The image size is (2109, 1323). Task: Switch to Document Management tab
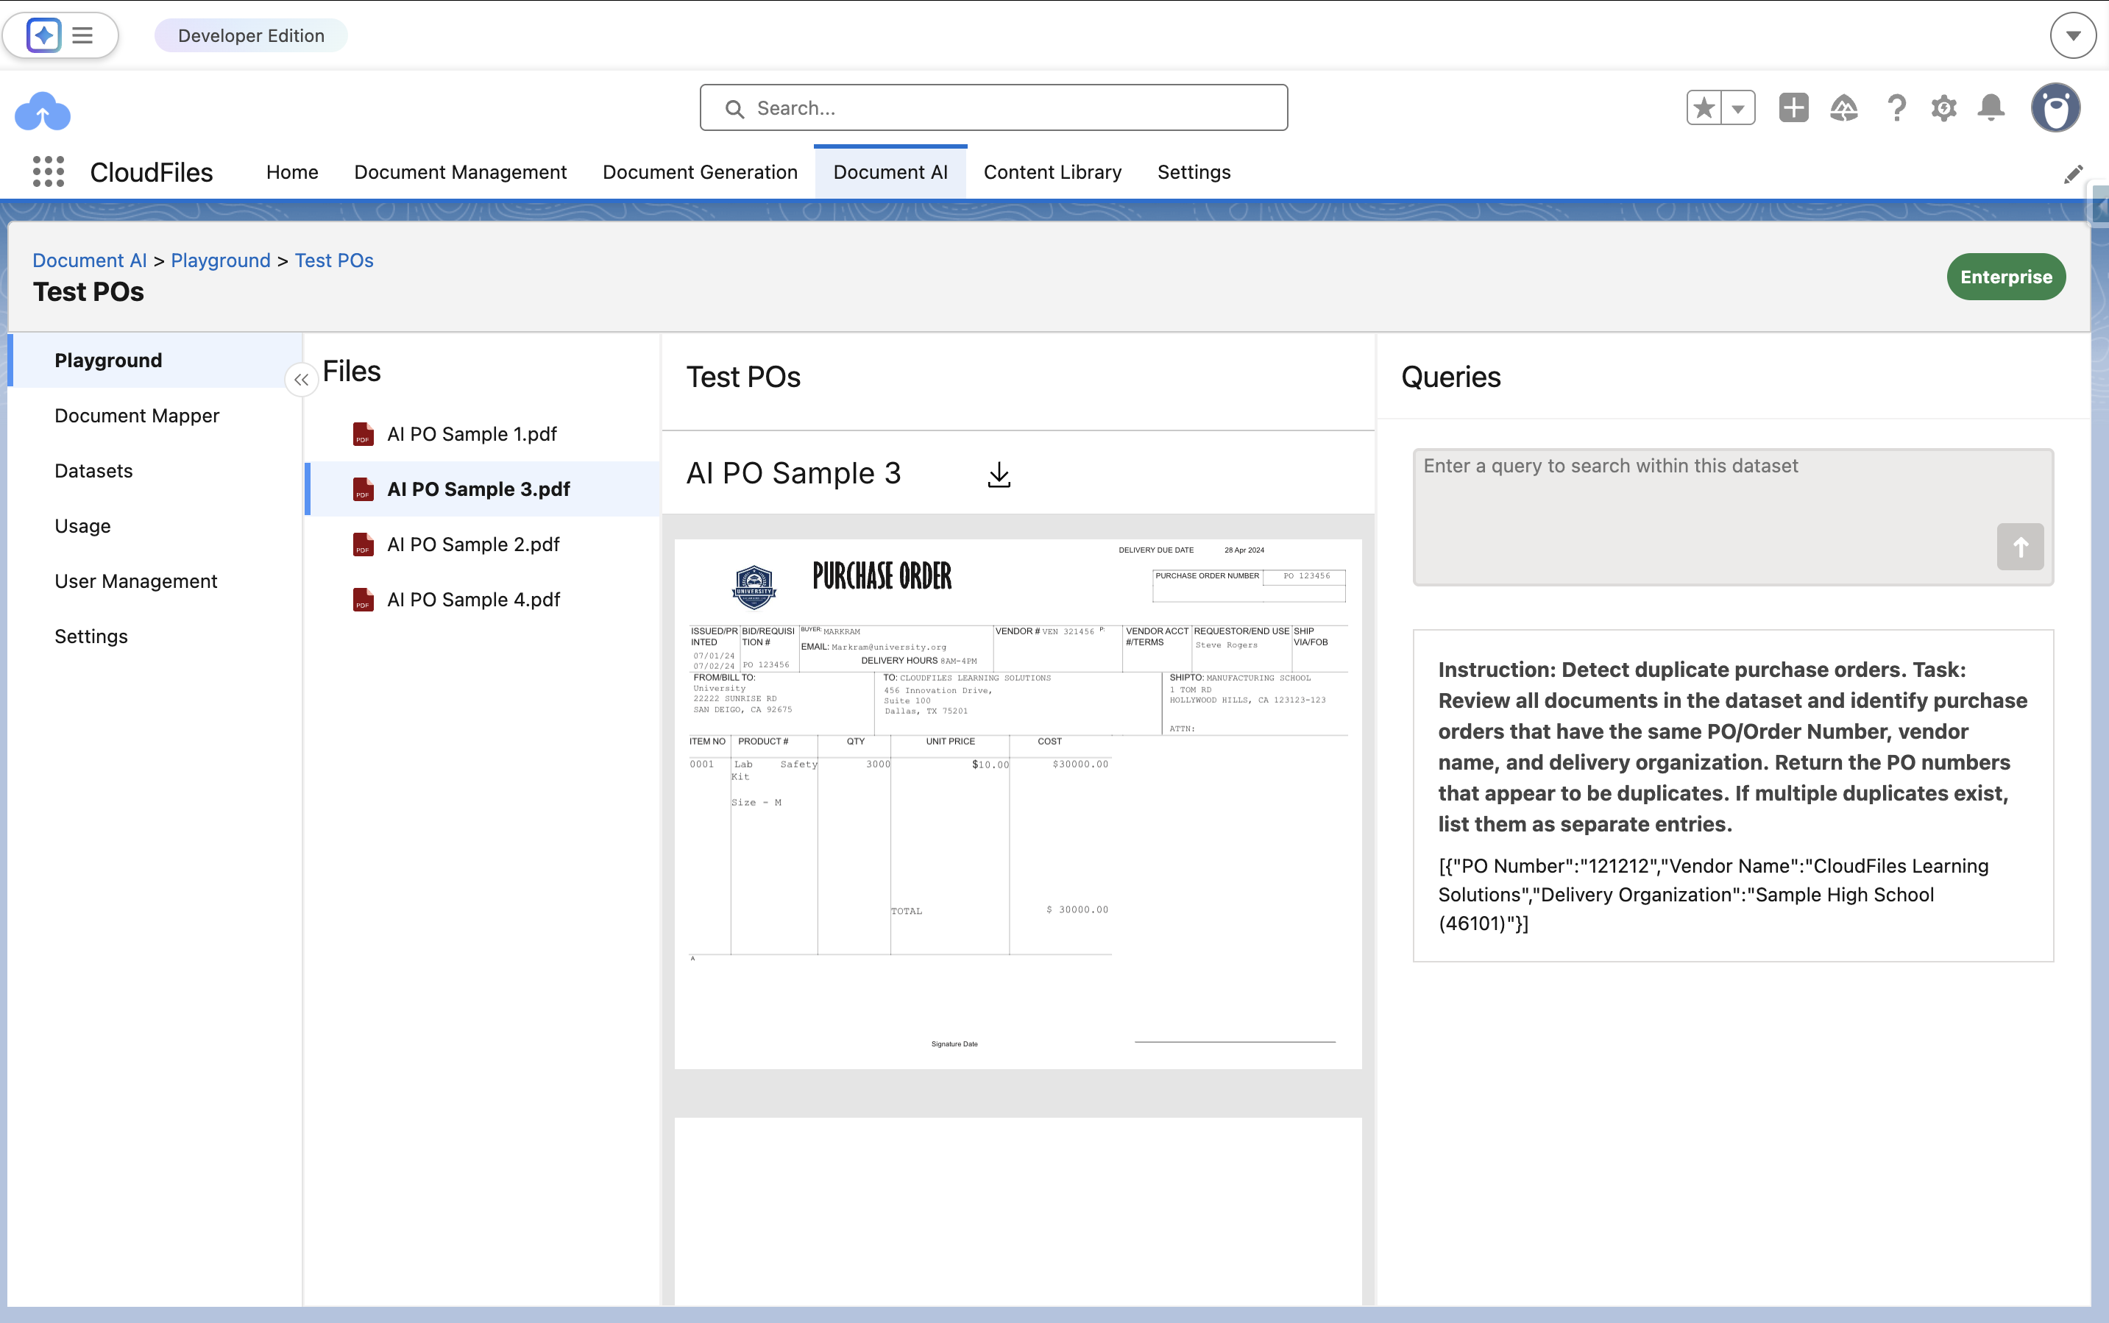point(461,172)
